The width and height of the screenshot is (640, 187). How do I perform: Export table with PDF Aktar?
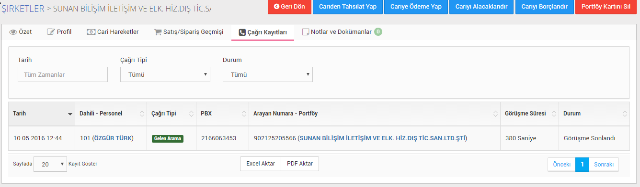coord(300,164)
